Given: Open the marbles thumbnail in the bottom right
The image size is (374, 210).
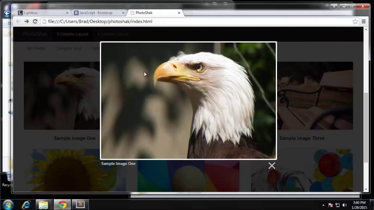Looking at the screenshot, I should pyautogui.click(x=302, y=171).
